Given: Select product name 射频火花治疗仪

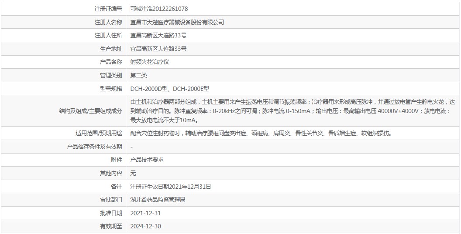Looking at the screenshot, I should point(150,62).
